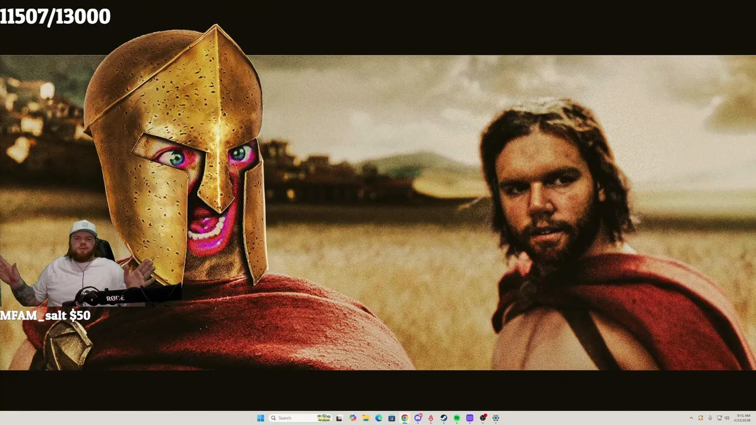Open network settings from the tray
The width and height of the screenshot is (756, 425).
pos(719,418)
